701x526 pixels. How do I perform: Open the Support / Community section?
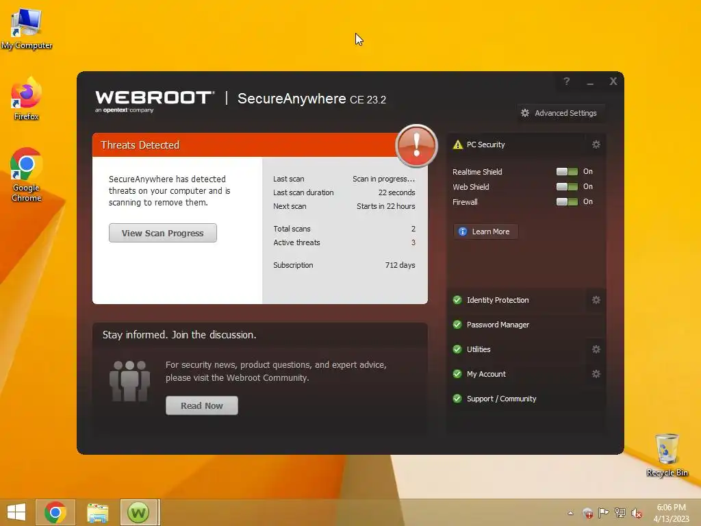coord(501,399)
